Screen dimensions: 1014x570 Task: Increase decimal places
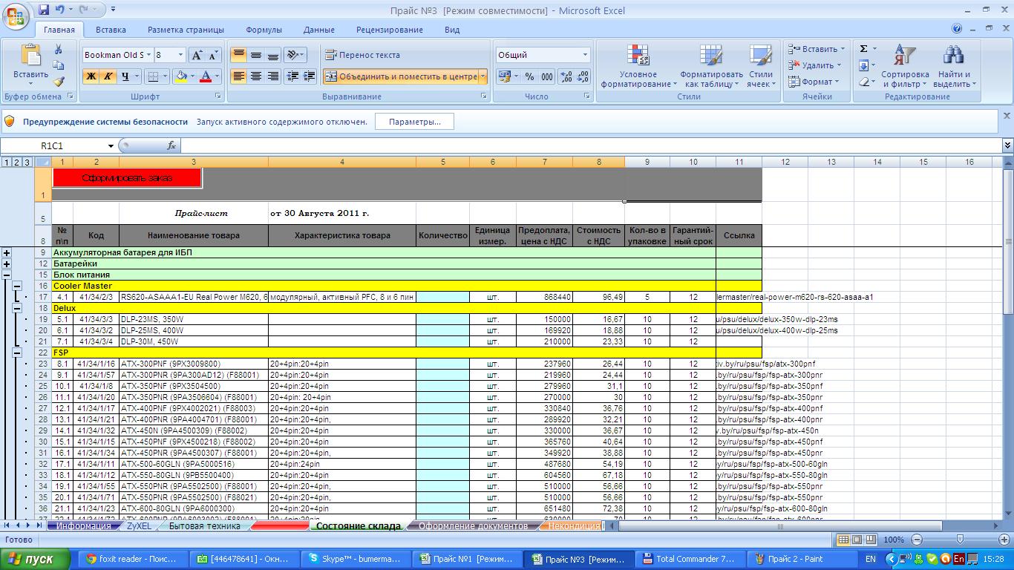[566, 76]
